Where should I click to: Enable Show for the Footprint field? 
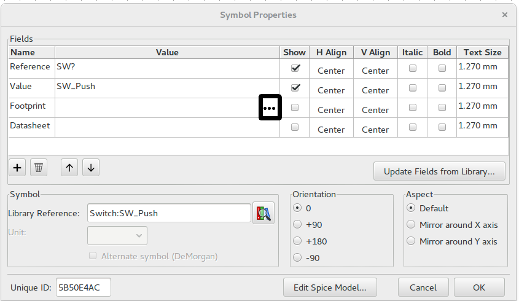click(295, 107)
